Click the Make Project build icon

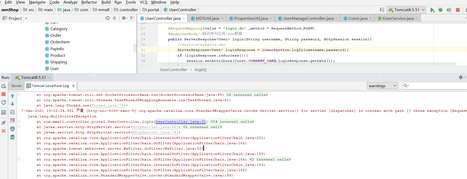point(382,10)
